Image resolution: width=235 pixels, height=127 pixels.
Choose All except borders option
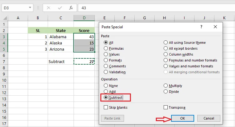pos(180,48)
